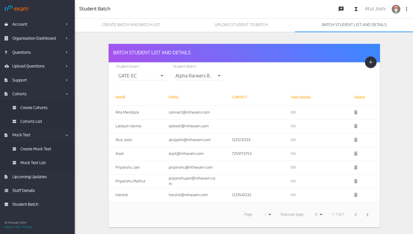Open the Student Exam dropdown GATE-EC

tap(141, 76)
